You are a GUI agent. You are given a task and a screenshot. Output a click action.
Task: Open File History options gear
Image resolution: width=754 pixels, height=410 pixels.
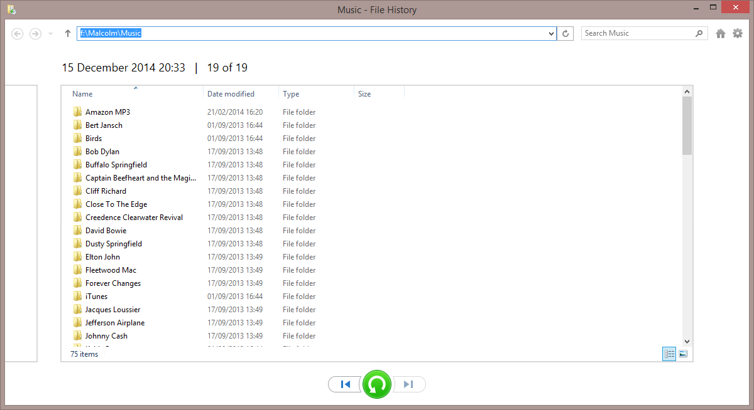738,33
